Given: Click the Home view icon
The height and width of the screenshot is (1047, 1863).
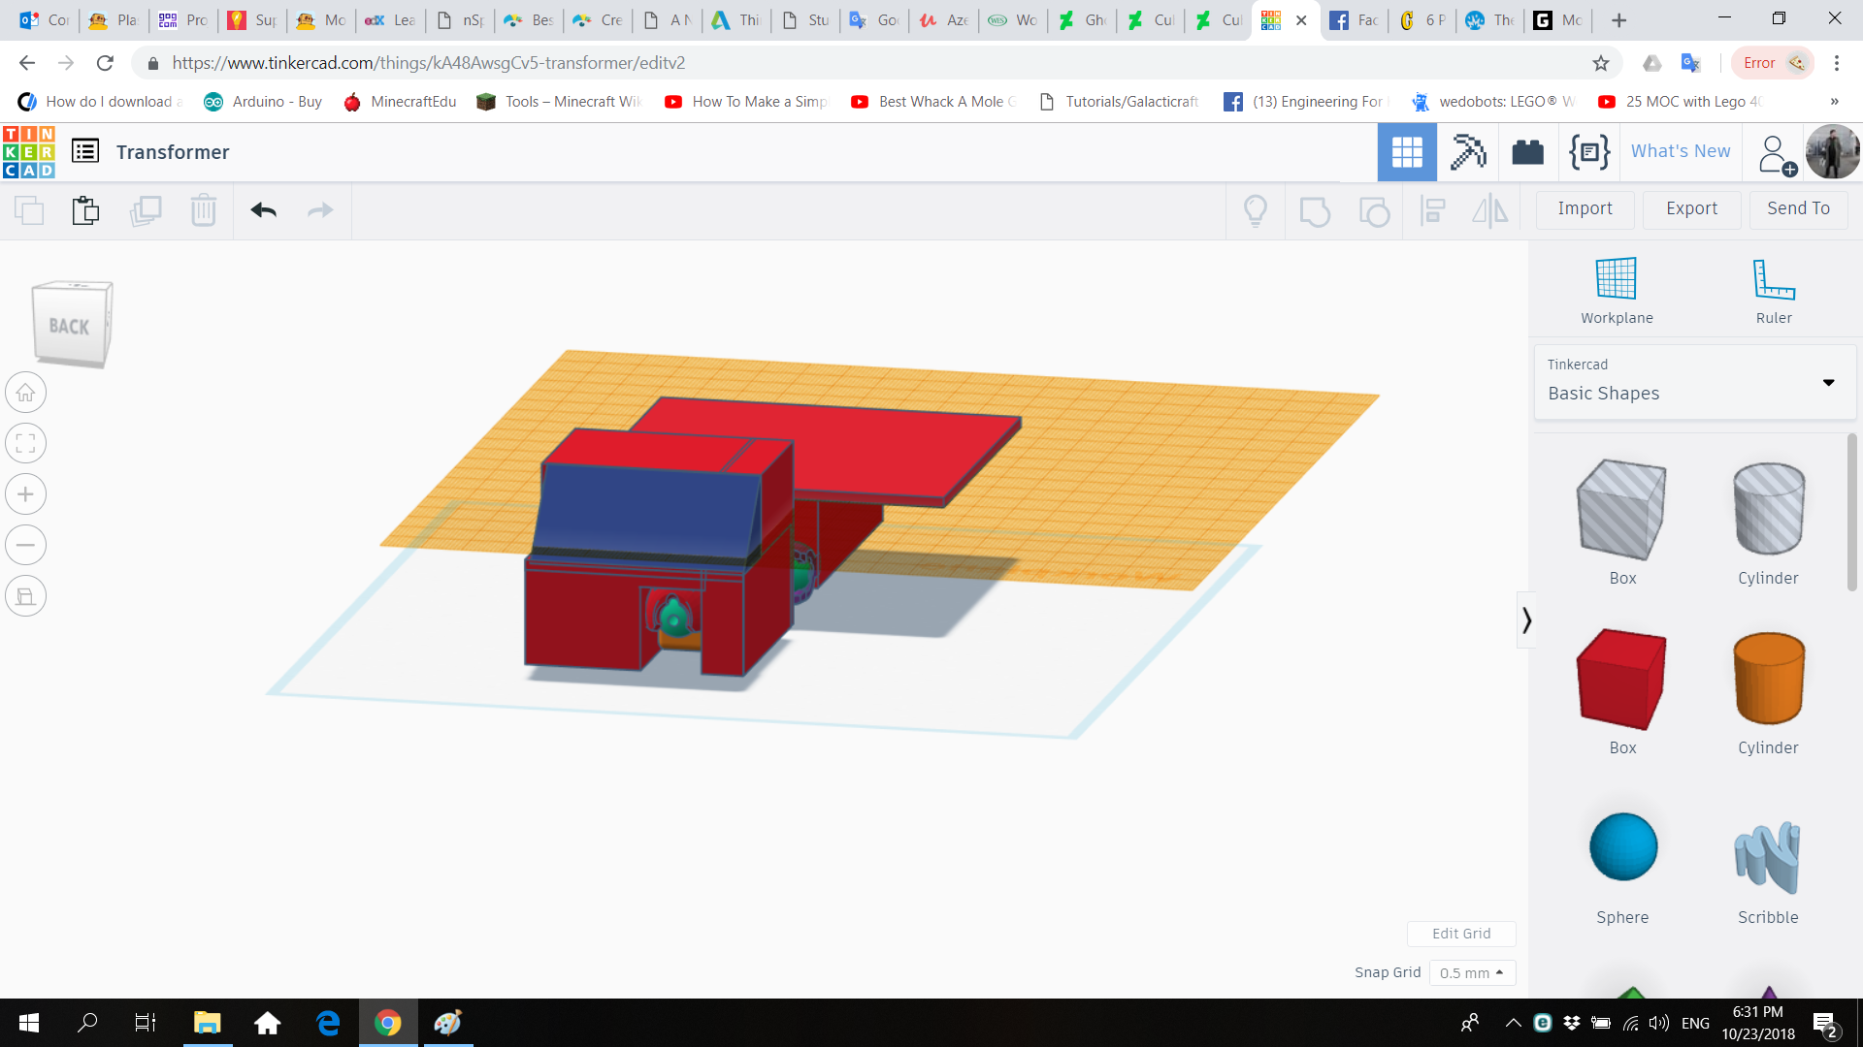Looking at the screenshot, I should pyautogui.click(x=26, y=393).
